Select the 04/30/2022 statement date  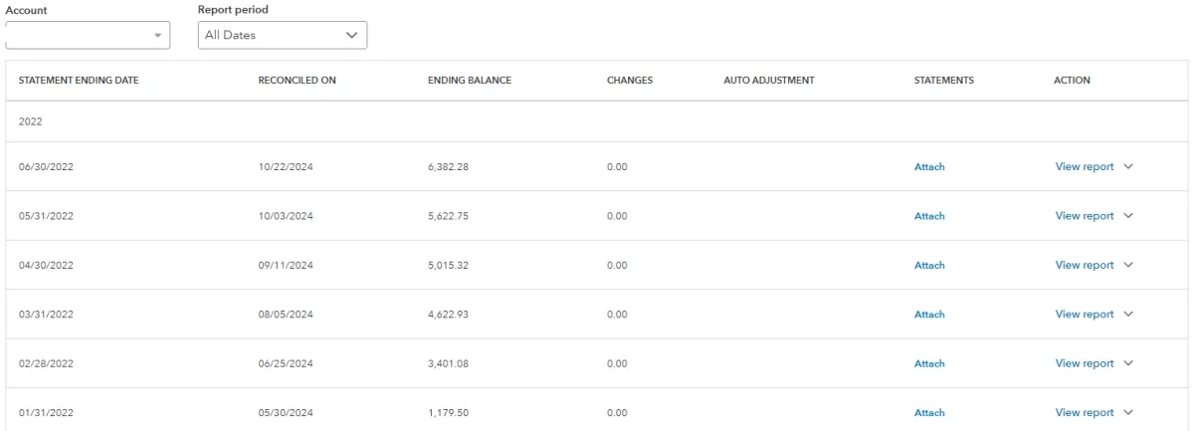[x=46, y=266]
